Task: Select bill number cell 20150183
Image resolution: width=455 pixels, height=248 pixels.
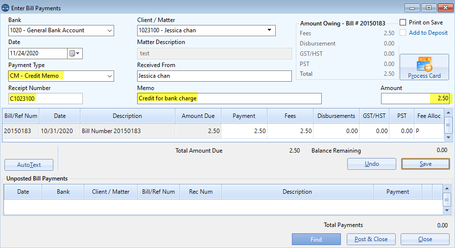Action: [21, 131]
